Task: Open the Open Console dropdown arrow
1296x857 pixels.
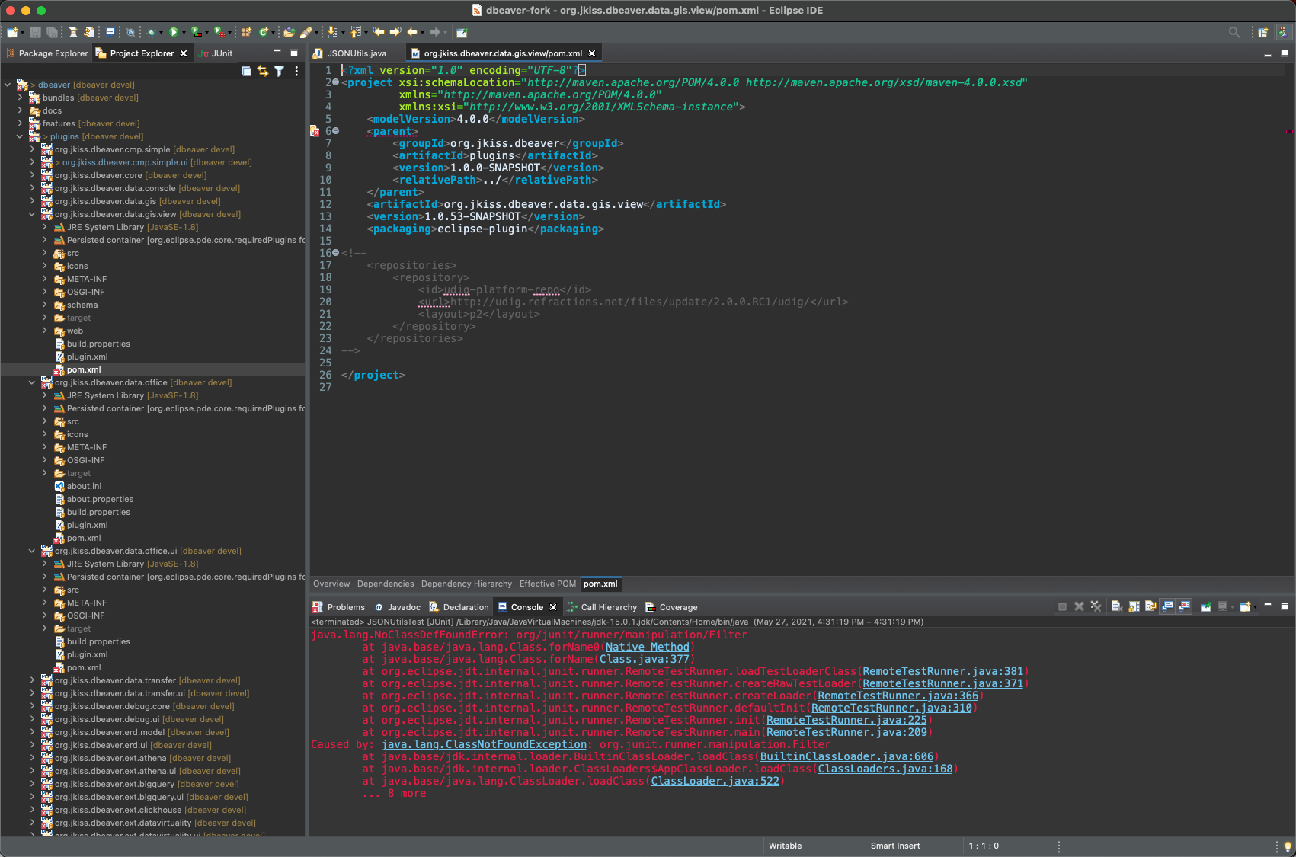Action: point(1255,607)
